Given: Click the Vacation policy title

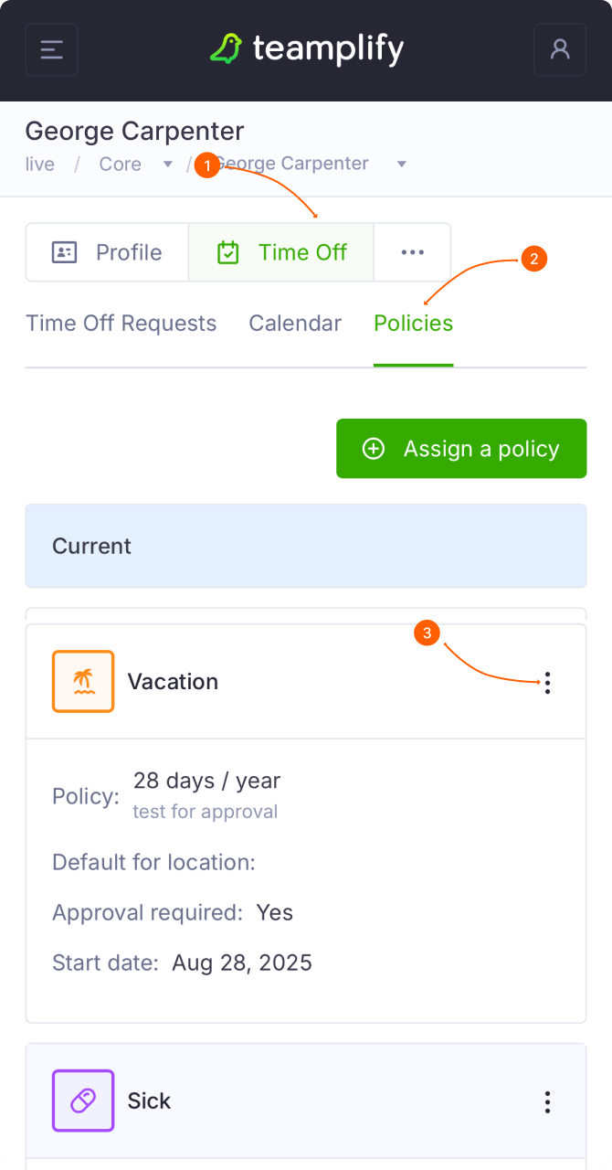Looking at the screenshot, I should 173,682.
